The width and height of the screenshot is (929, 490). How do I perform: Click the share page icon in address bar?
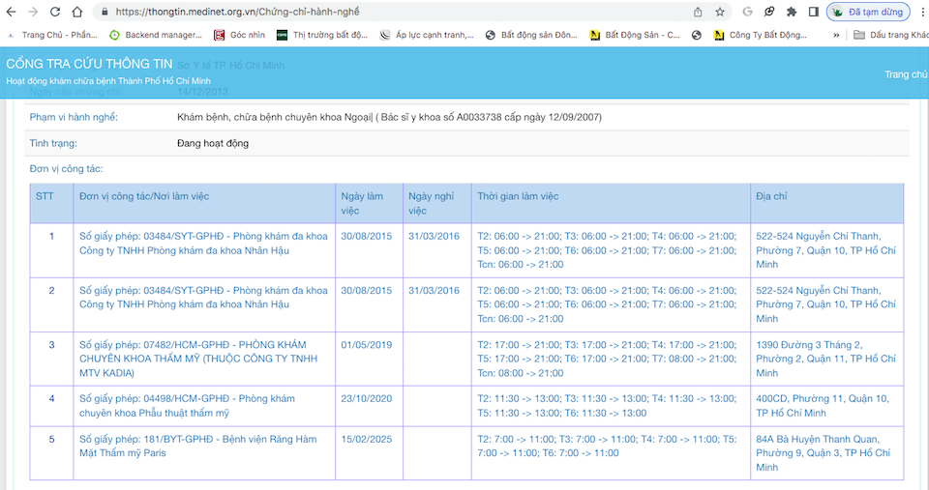698,12
